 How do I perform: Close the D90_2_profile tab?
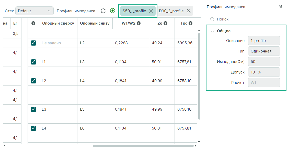[189, 11]
